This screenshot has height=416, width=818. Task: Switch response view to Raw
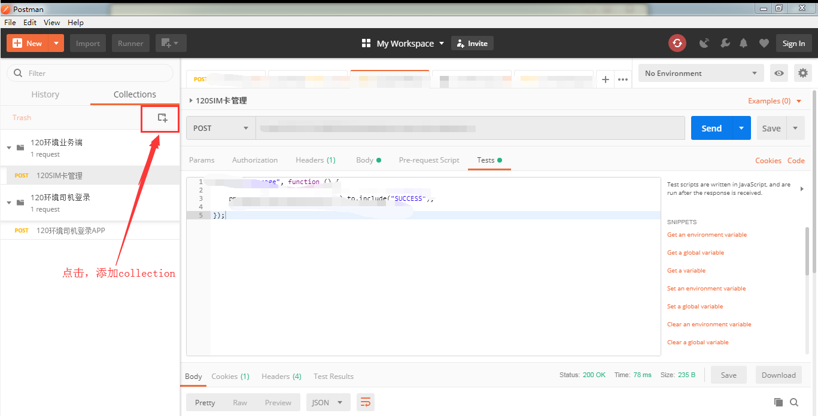pyautogui.click(x=240, y=402)
